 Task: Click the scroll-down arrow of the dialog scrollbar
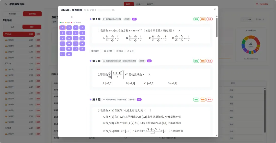217,136
